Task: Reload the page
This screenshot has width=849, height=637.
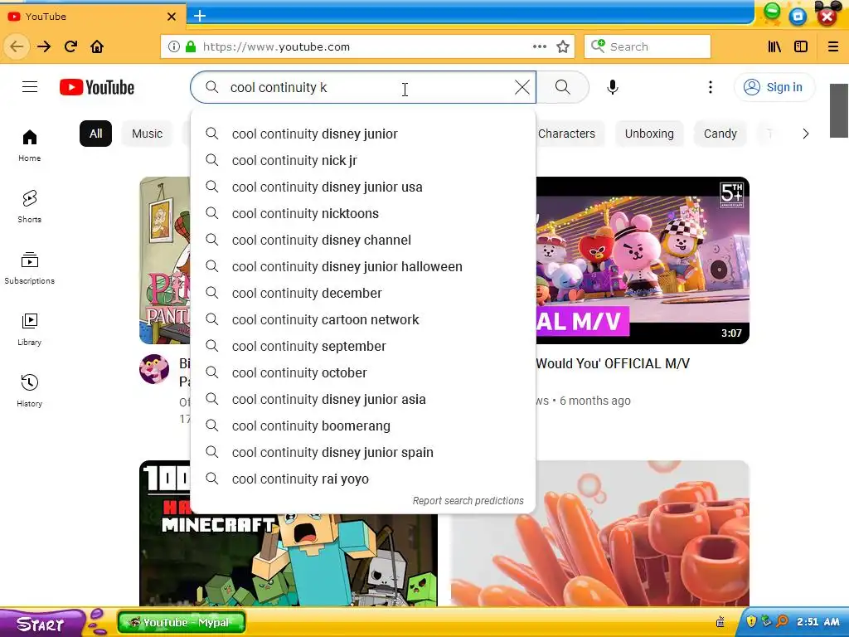Action: click(70, 46)
